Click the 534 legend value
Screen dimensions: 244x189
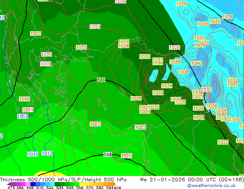(x=60, y=187)
